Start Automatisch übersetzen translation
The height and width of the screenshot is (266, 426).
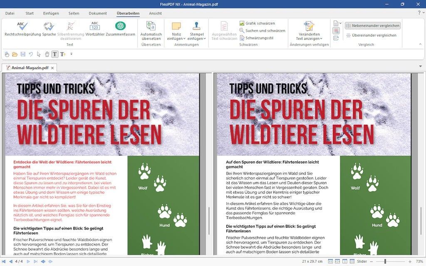(151, 31)
